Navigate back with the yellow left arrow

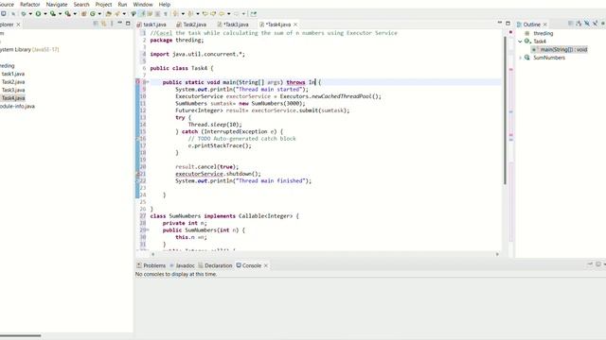pyautogui.click(x=222, y=13)
